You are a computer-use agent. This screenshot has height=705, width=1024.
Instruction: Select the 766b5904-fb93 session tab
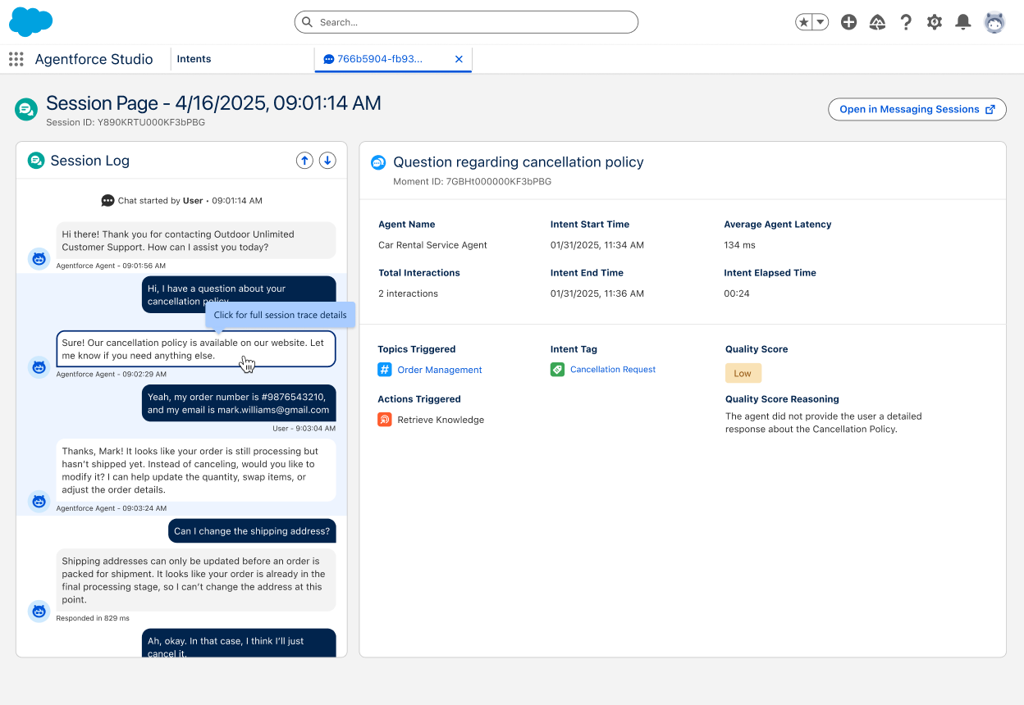coord(380,59)
